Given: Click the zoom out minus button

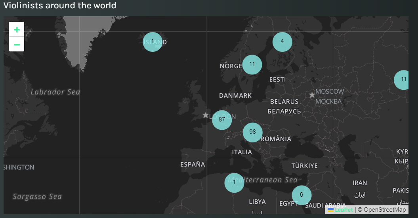Looking at the screenshot, I should pos(17,44).
